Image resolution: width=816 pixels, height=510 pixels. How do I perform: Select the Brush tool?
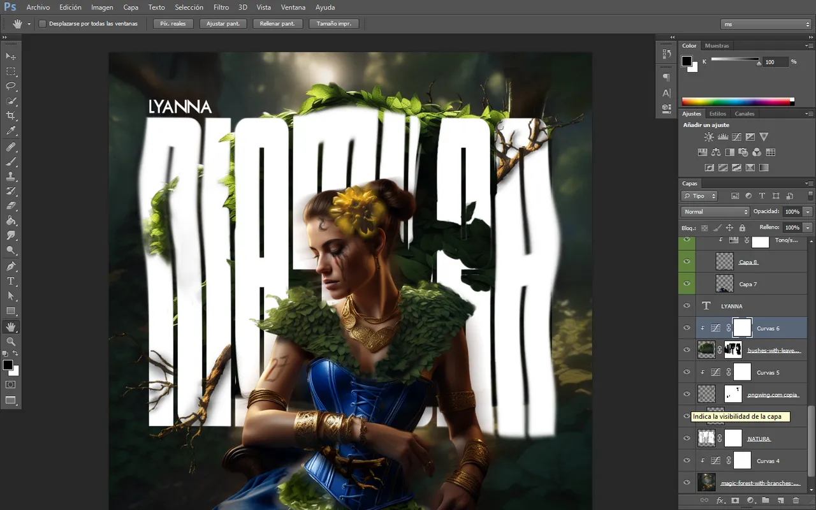tap(11, 162)
